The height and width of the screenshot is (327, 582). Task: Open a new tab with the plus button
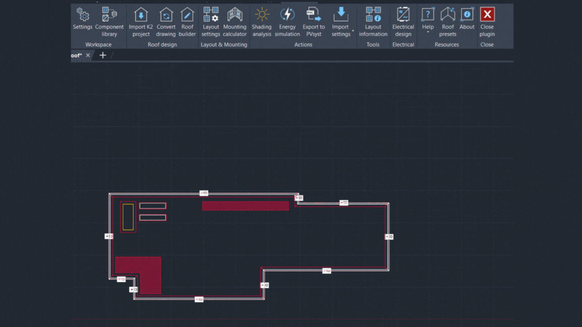tap(103, 55)
